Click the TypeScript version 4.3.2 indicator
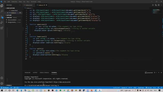Viewport: 163px width, 92px height. click(x=155, y=88)
